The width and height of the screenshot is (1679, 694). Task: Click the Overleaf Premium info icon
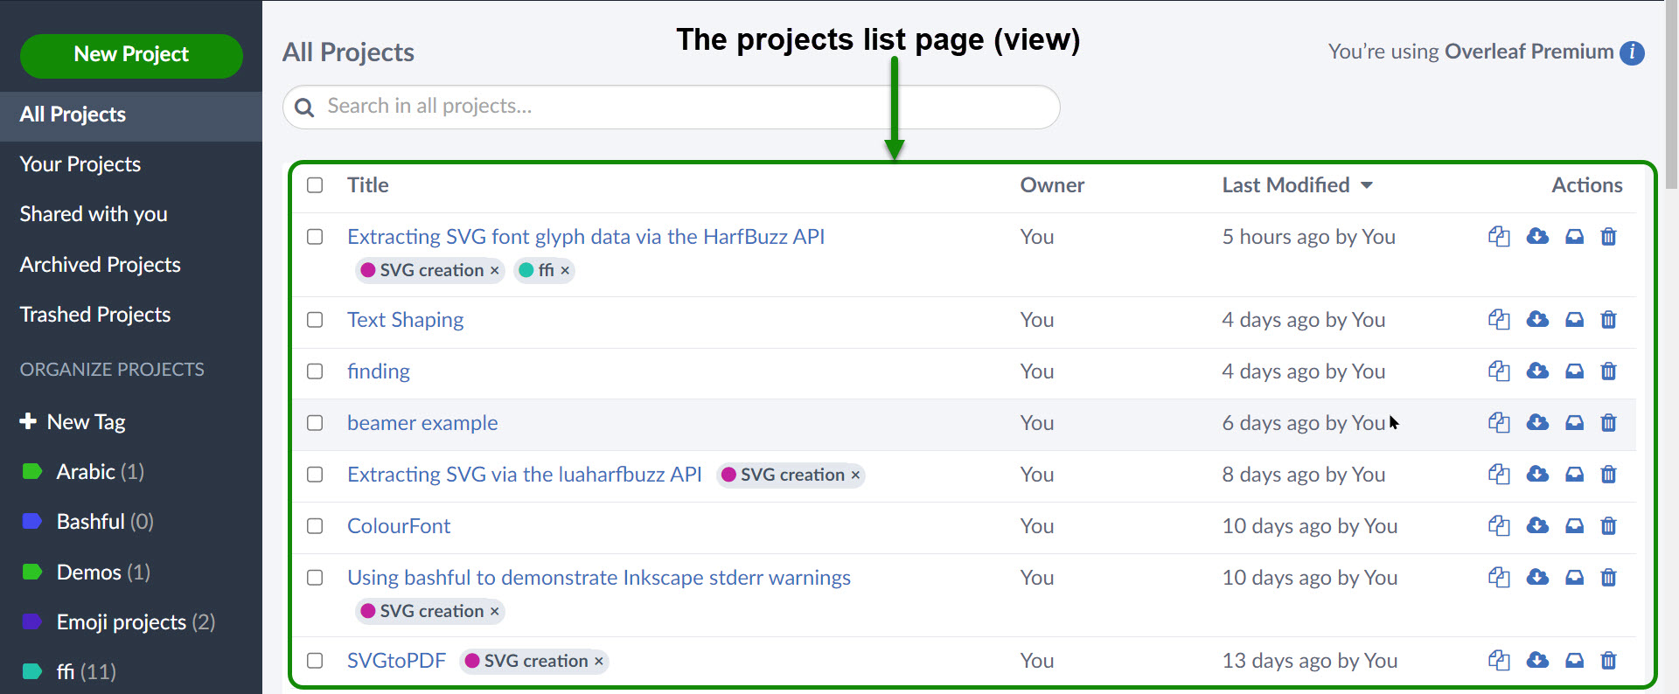[1632, 52]
